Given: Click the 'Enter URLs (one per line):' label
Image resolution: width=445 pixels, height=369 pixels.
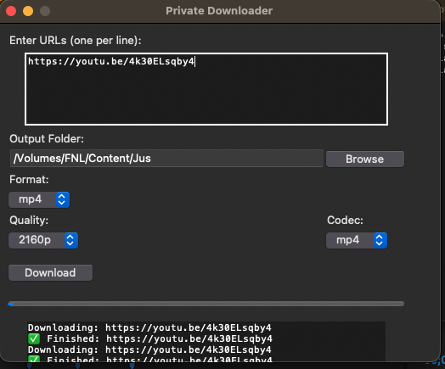Looking at the screenshot, I should coord(76,41).
